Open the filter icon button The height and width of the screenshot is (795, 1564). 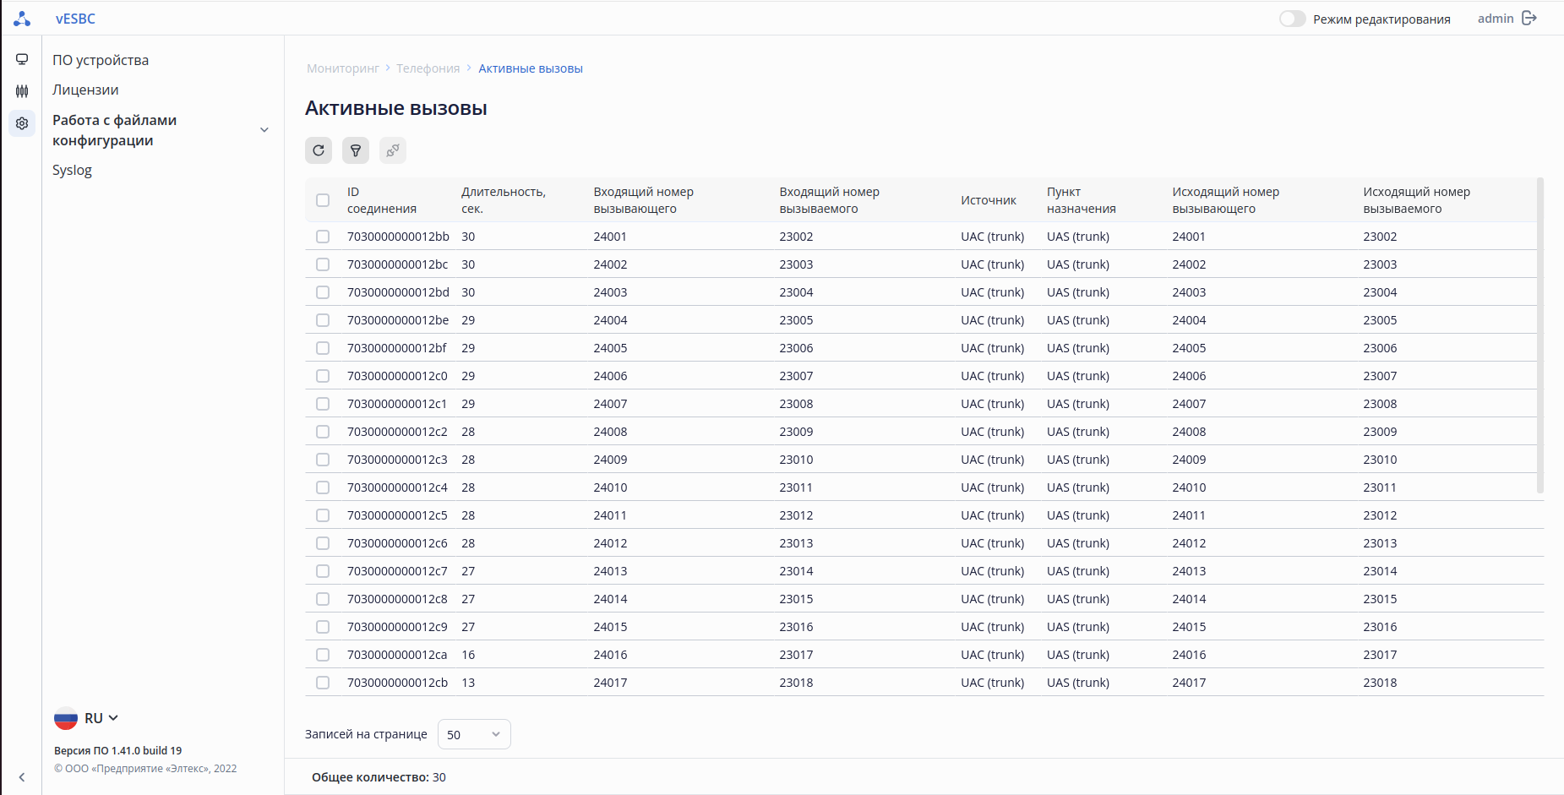point(356,150)
